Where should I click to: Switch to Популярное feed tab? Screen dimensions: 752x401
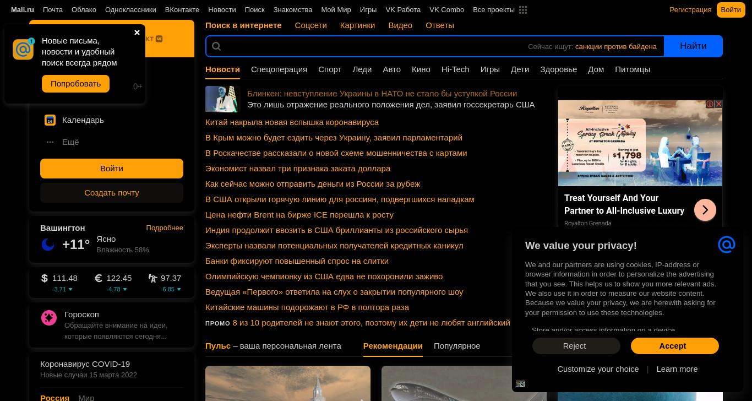click(x=457, y=346)
